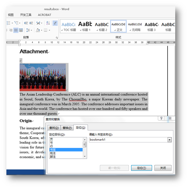Screen dimensions: 188x188
Task: Switch to the 查找(D) tab
Action: 54,128
